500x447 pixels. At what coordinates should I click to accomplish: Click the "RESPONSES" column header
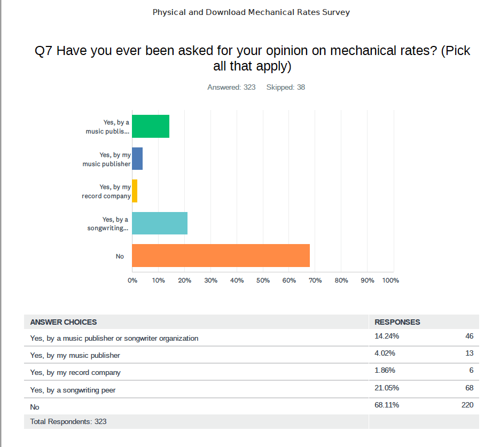point(397,322)
